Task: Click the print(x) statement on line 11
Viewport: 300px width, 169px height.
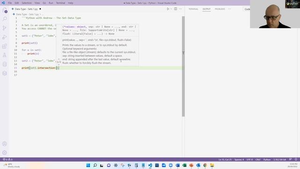Action: [33, 54]
